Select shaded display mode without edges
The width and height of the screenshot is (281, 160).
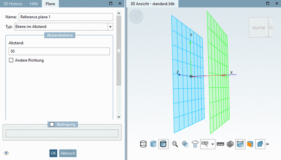153,144
